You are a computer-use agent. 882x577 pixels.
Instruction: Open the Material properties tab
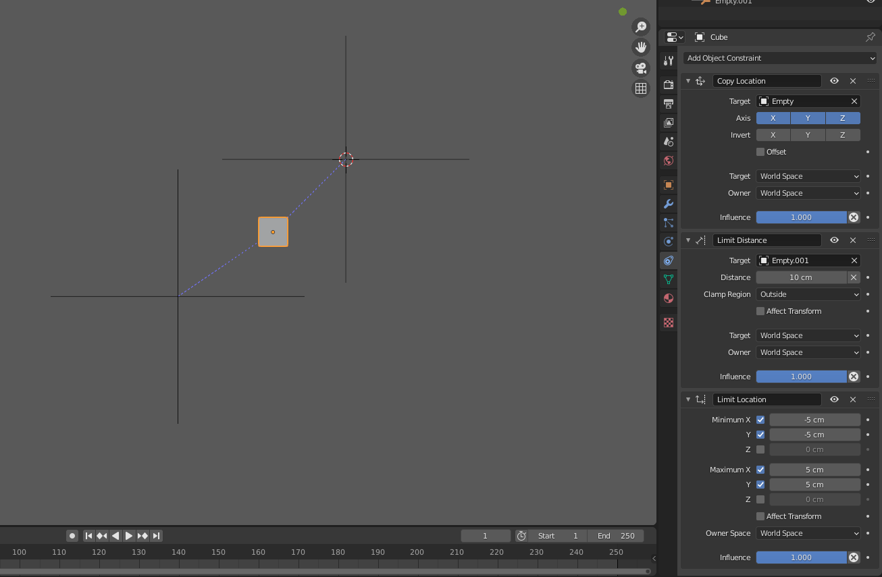tap(669, 298)
